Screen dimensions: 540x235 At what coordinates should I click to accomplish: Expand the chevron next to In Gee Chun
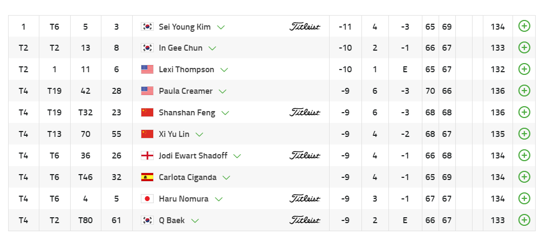pos(213,49)
